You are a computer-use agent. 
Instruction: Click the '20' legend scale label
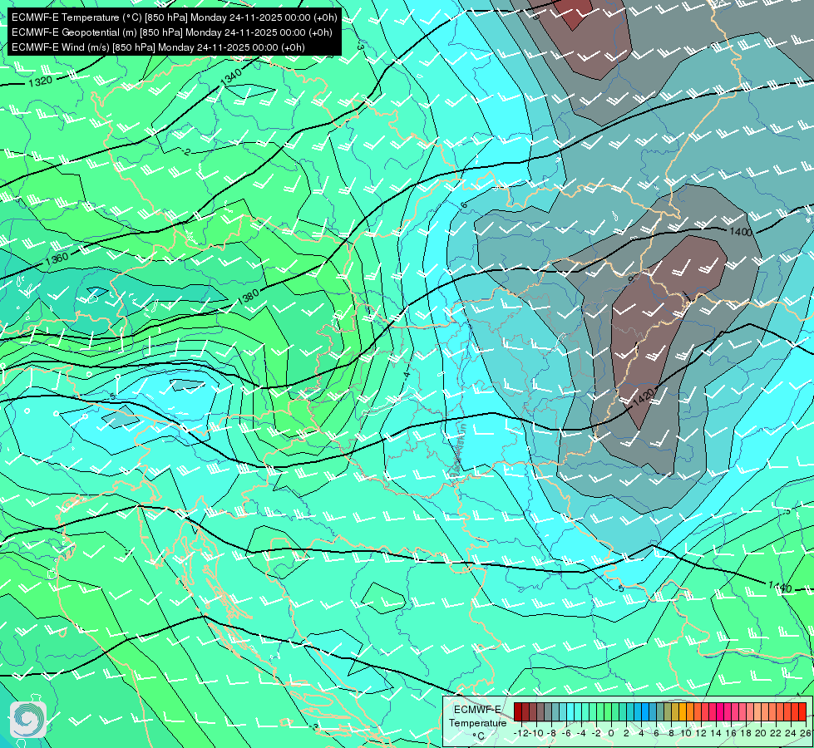(x=761, y=733)
